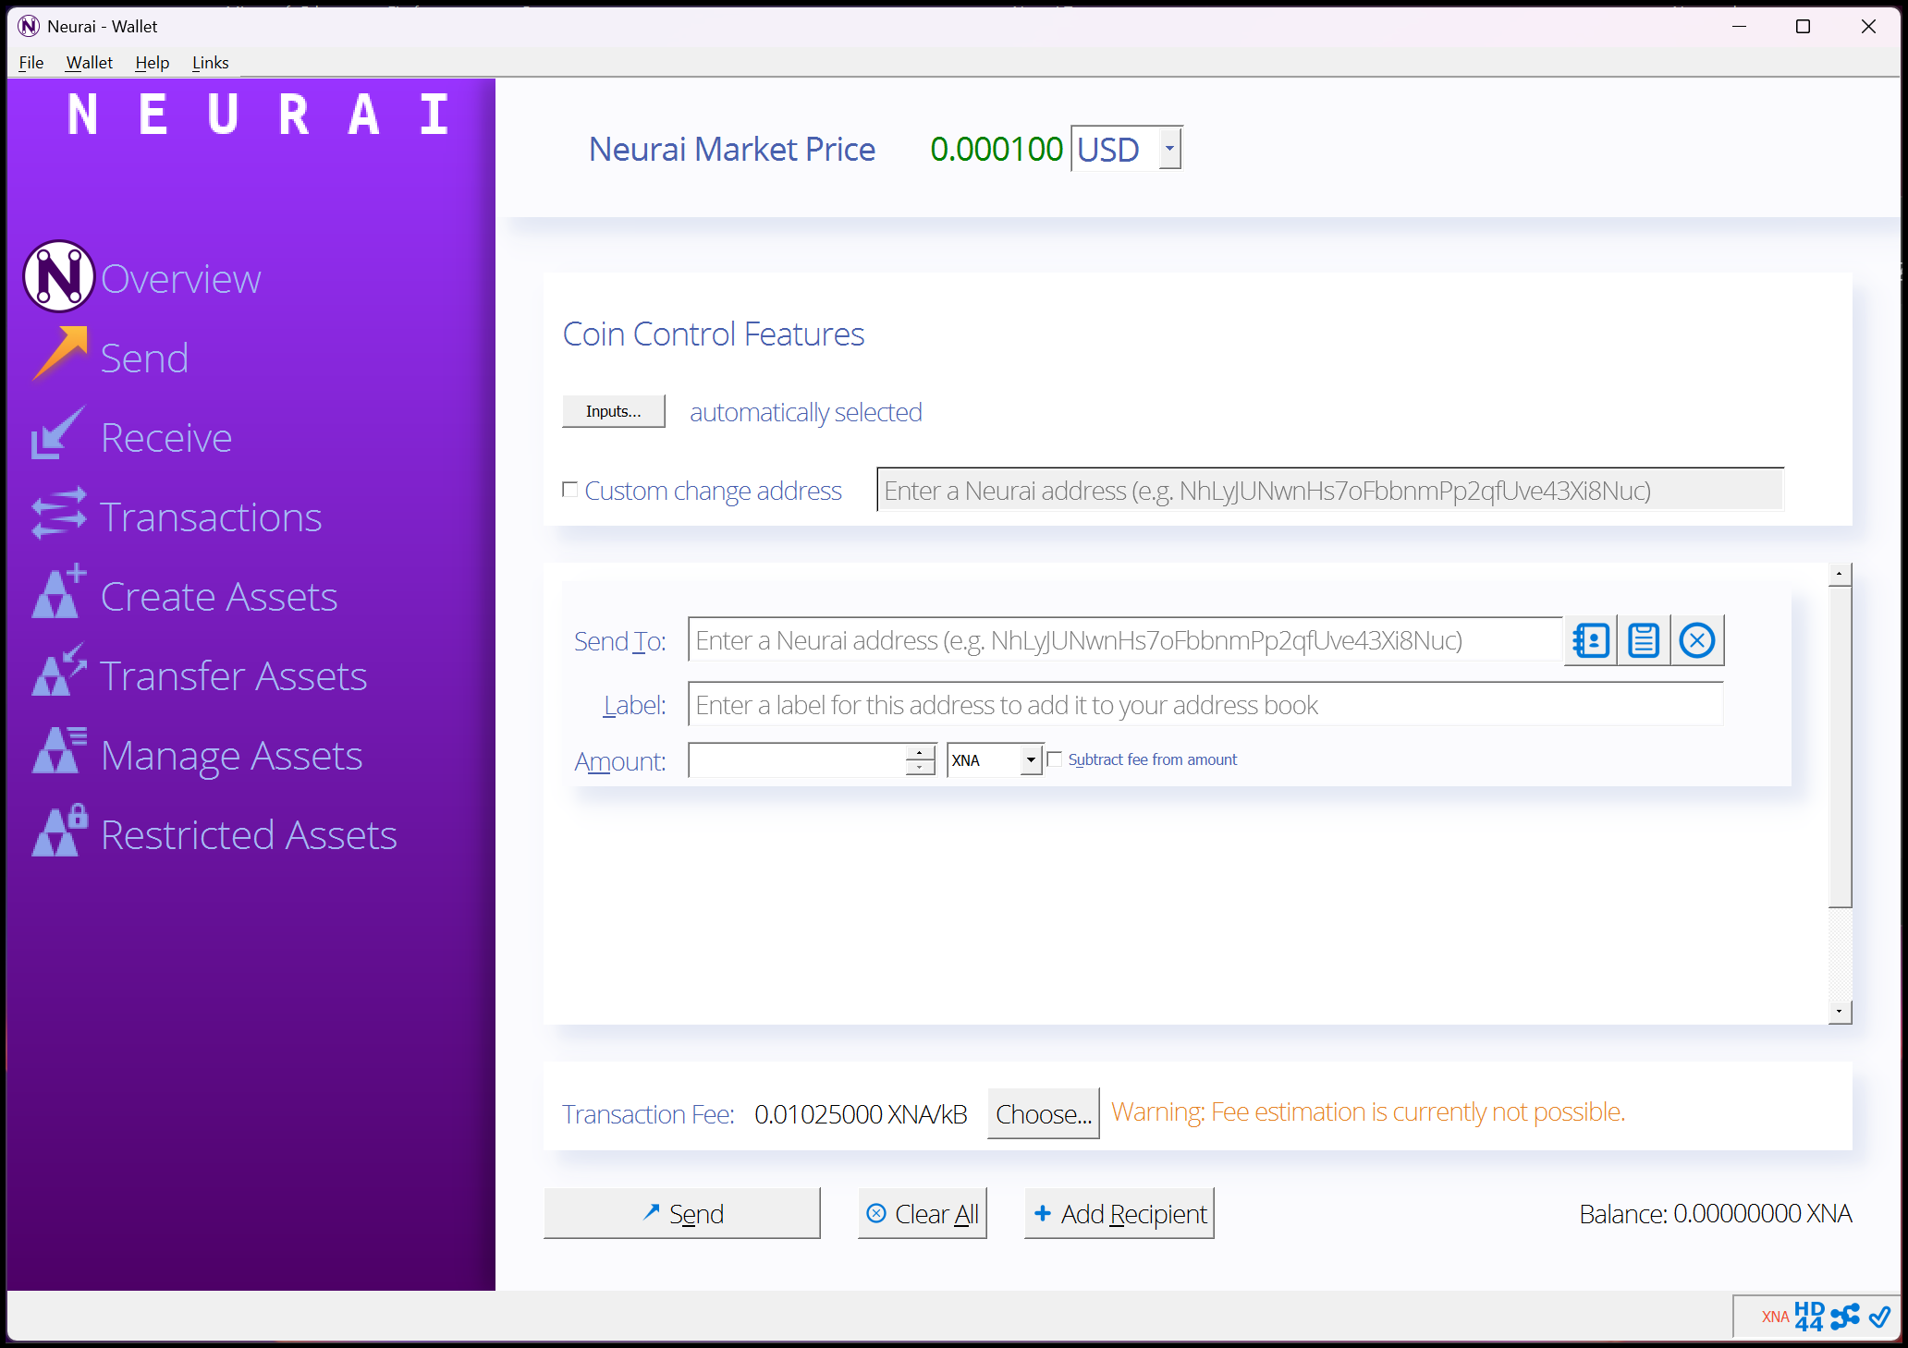Click Add Recipient to add another payee

tap(1119, 1213)
